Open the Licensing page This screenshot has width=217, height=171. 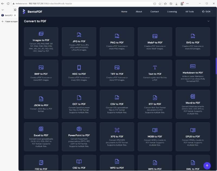point(172,12)
